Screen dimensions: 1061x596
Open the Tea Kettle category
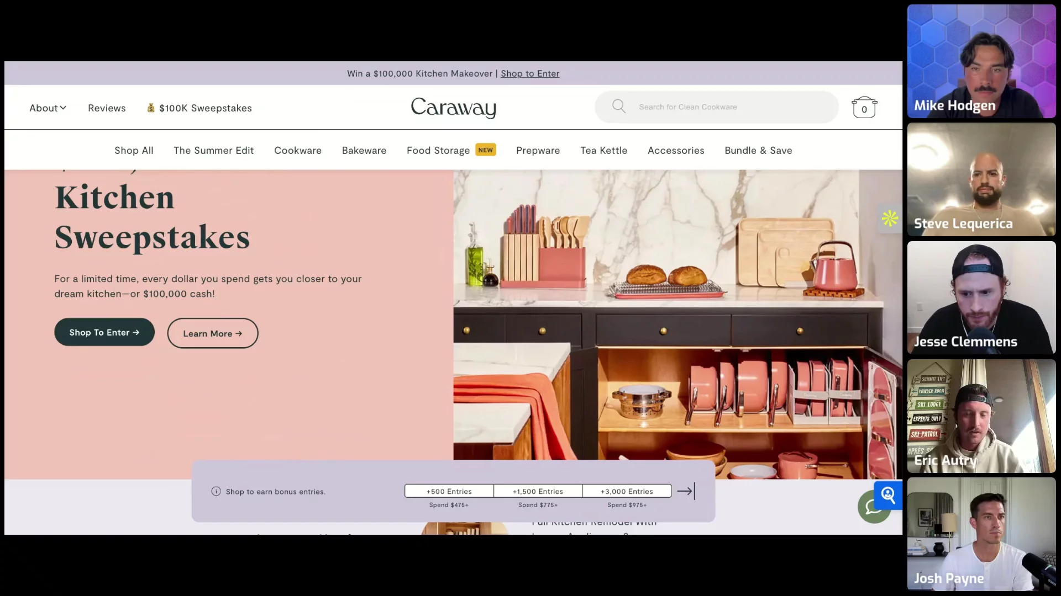(603, 151)
